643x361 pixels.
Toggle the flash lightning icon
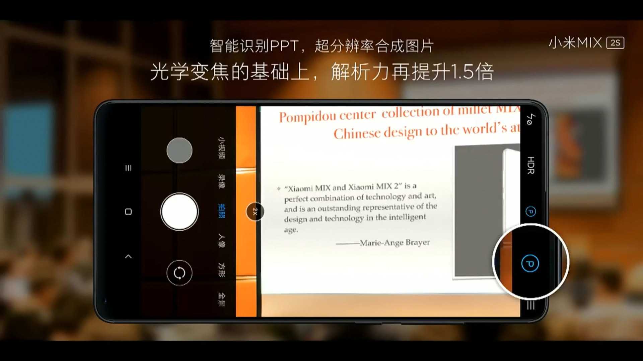coord(530,119)
